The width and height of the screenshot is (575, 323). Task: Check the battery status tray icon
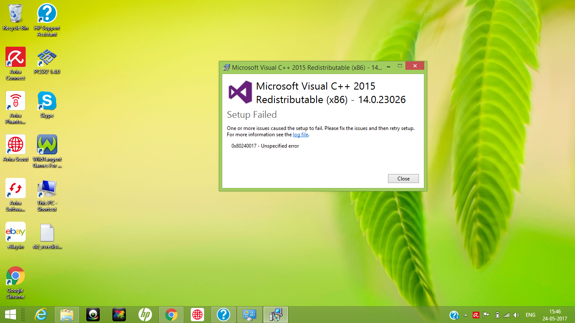497,315
